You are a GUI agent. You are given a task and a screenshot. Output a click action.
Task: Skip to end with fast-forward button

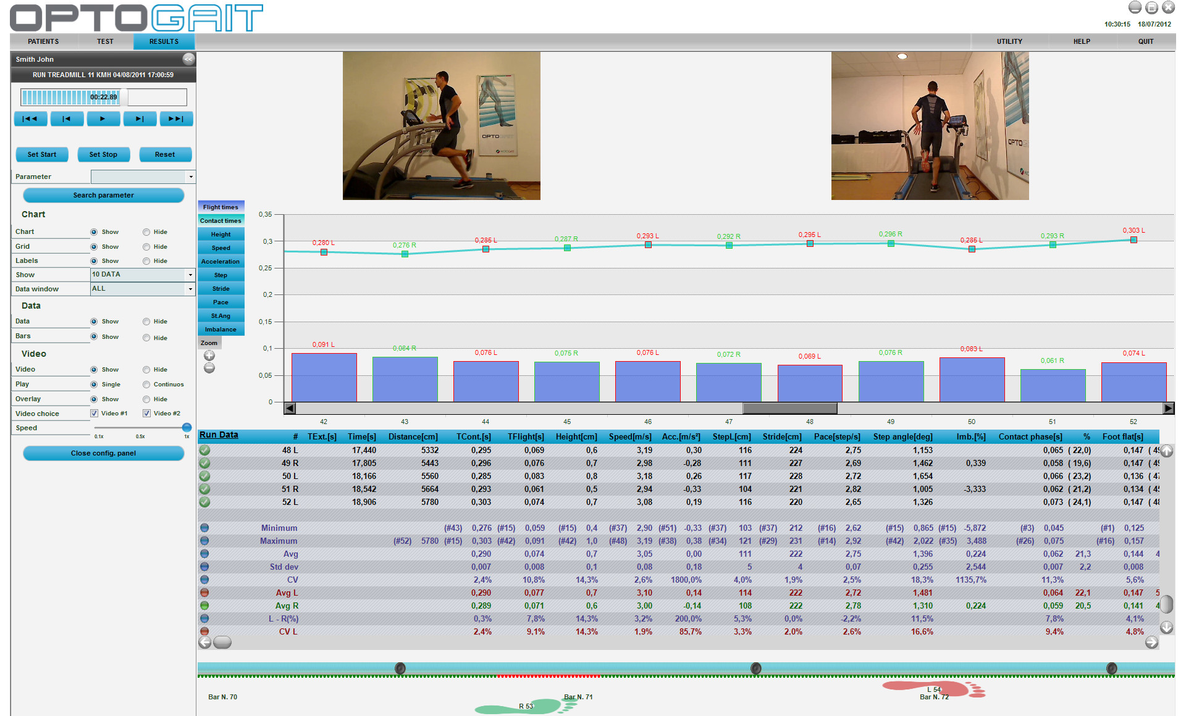[x=176, y=119]
